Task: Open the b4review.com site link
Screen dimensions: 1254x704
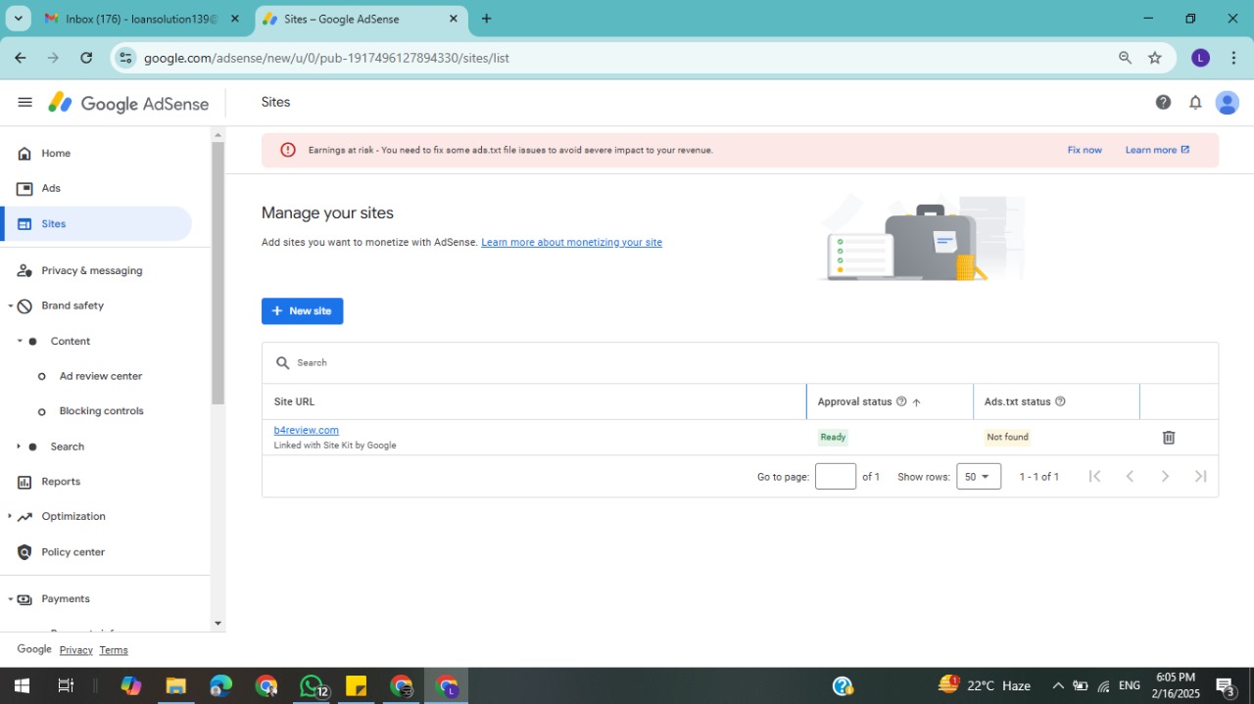Action: click(307, 431)
